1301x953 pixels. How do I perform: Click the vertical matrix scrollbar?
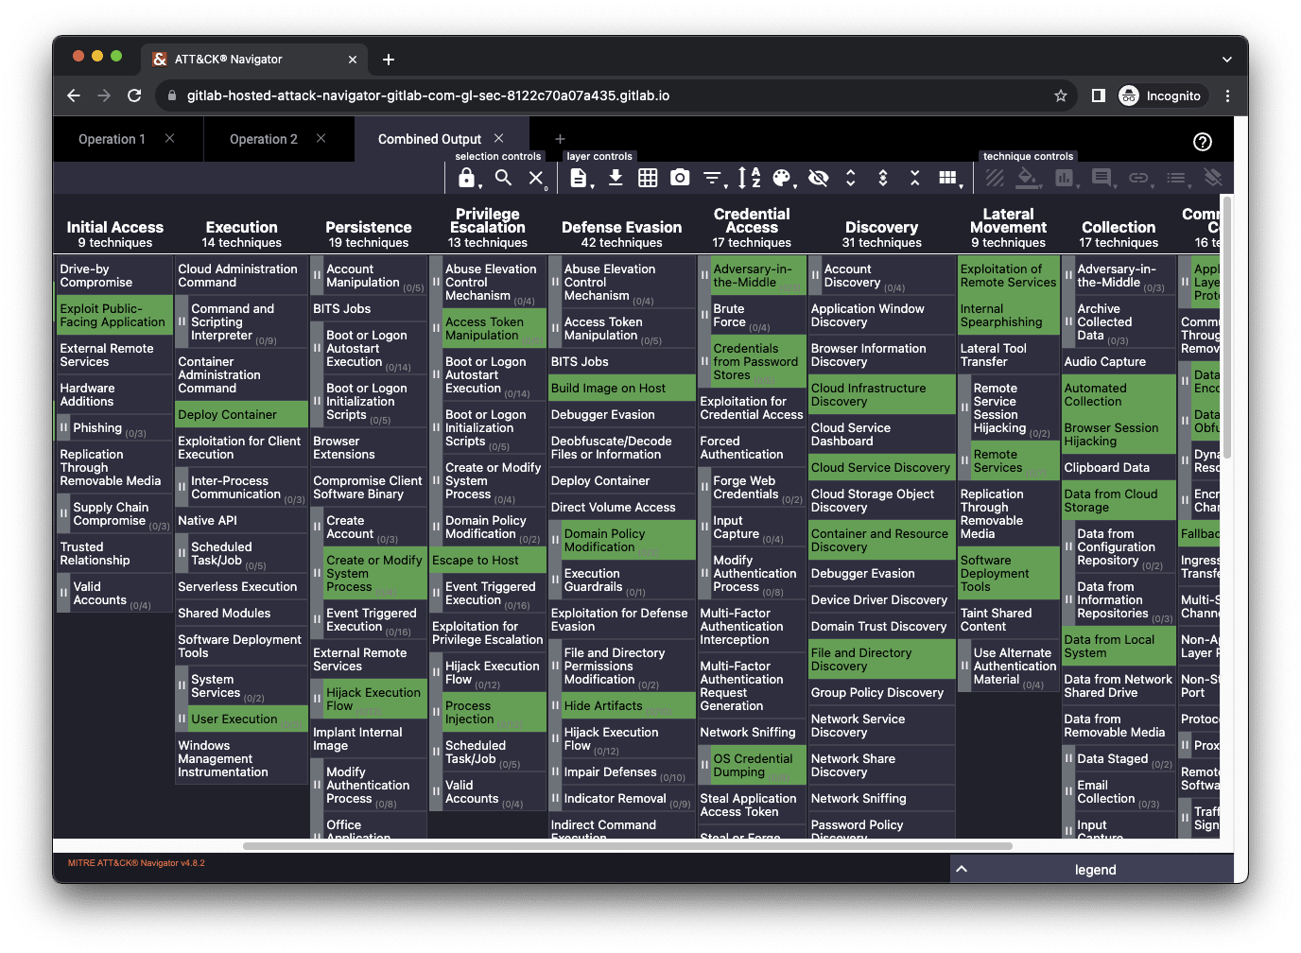coord(1227,326)
